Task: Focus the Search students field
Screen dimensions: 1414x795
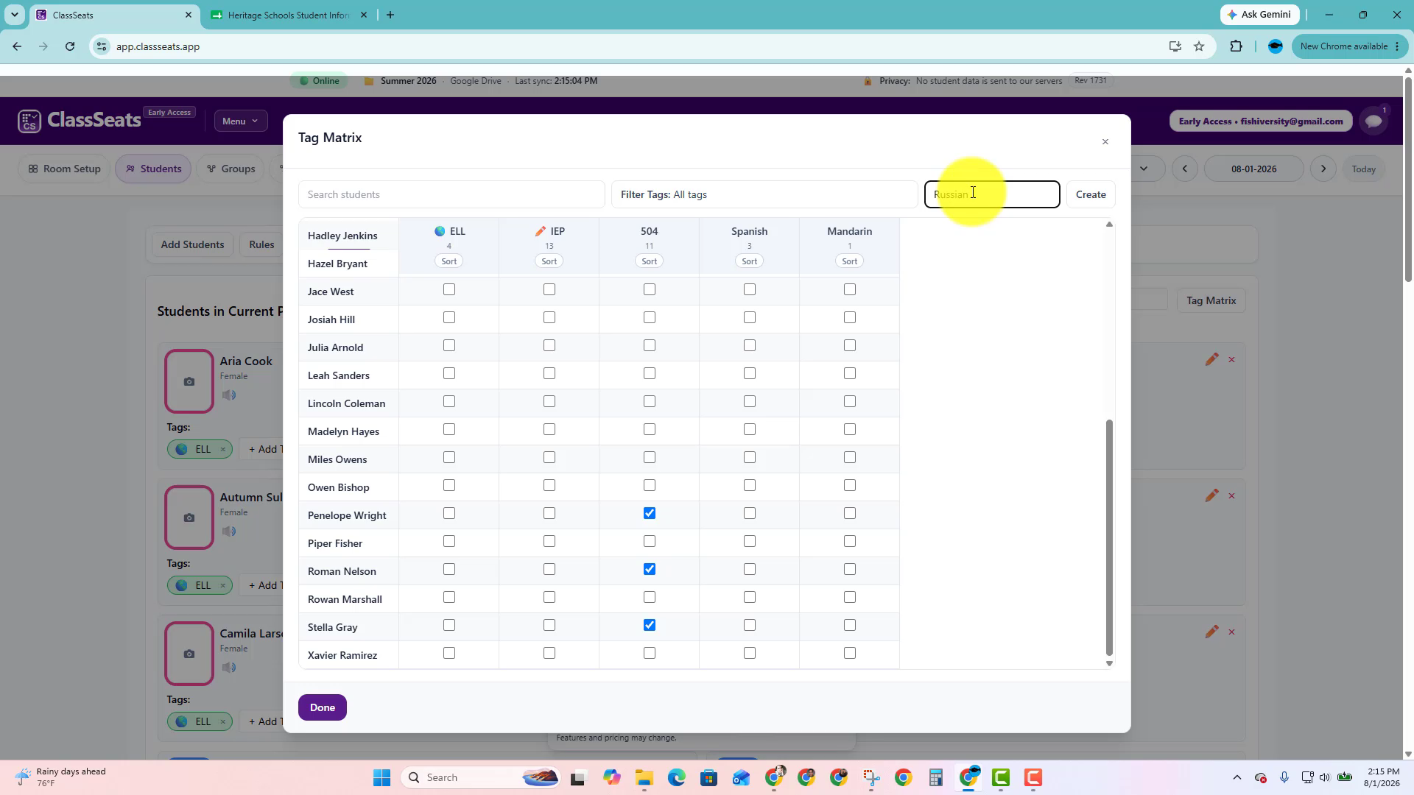Action: tap(451, 194)
